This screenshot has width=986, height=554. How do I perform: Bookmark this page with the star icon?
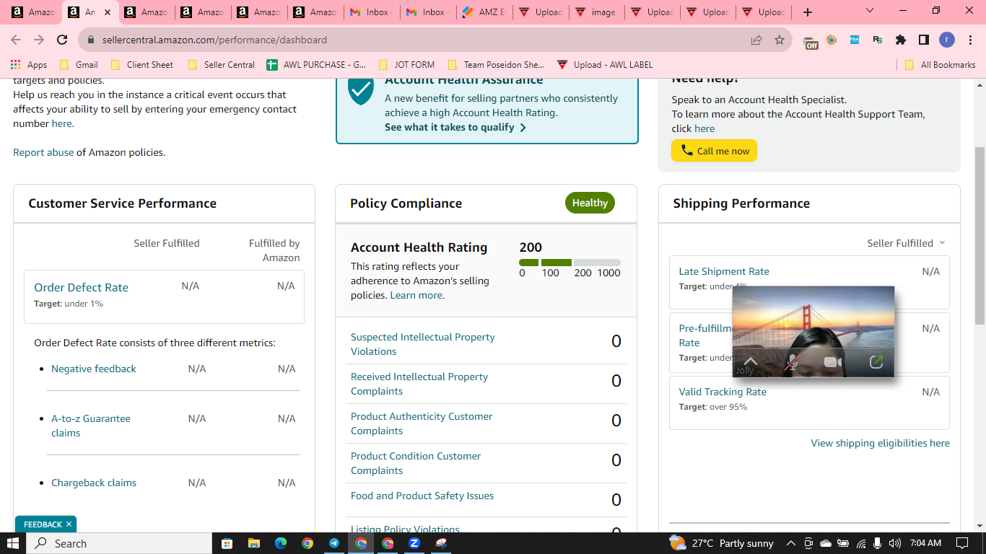click(780, 40)
